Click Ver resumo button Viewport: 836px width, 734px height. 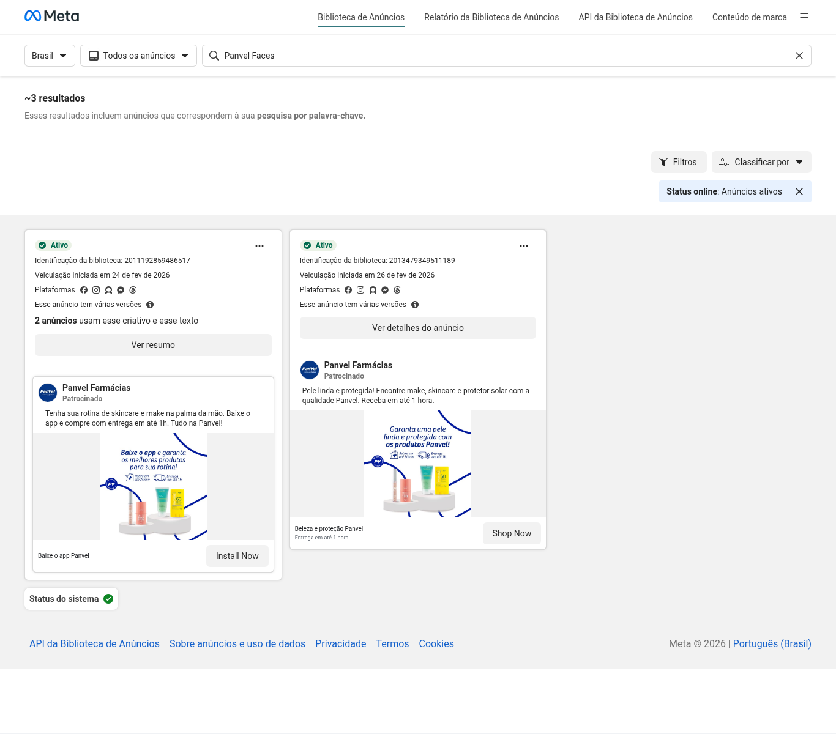click(x=153, y=345)
